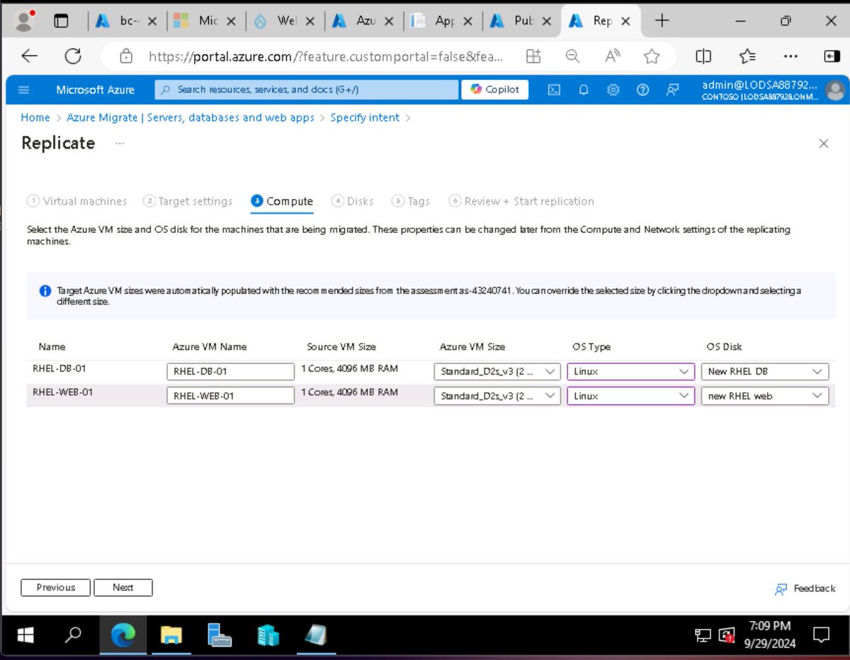Go to the Tags step
The image size is (850, 660).
pos(411,201)
